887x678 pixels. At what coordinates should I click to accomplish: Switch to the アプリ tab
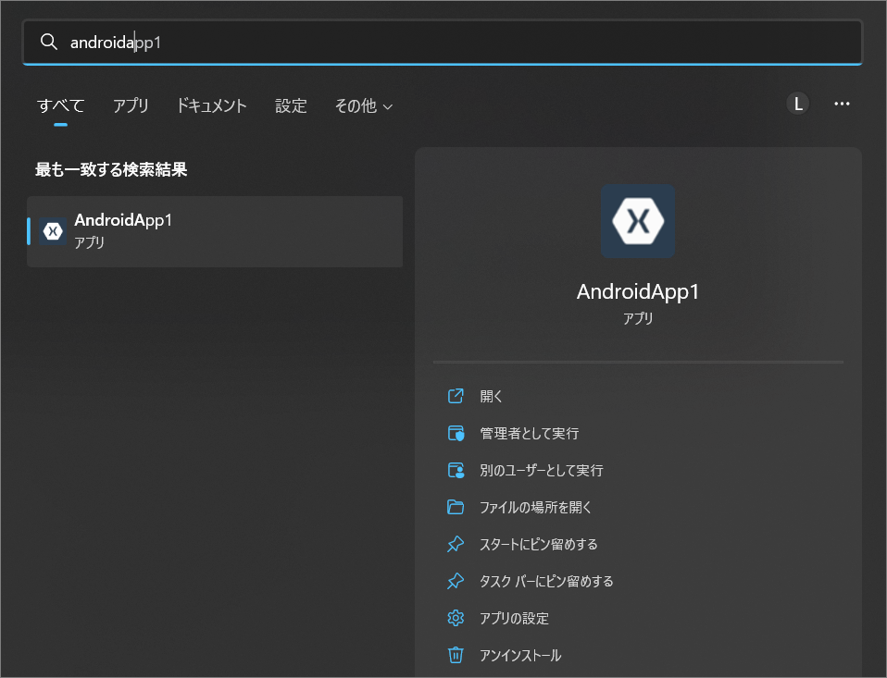130,105
